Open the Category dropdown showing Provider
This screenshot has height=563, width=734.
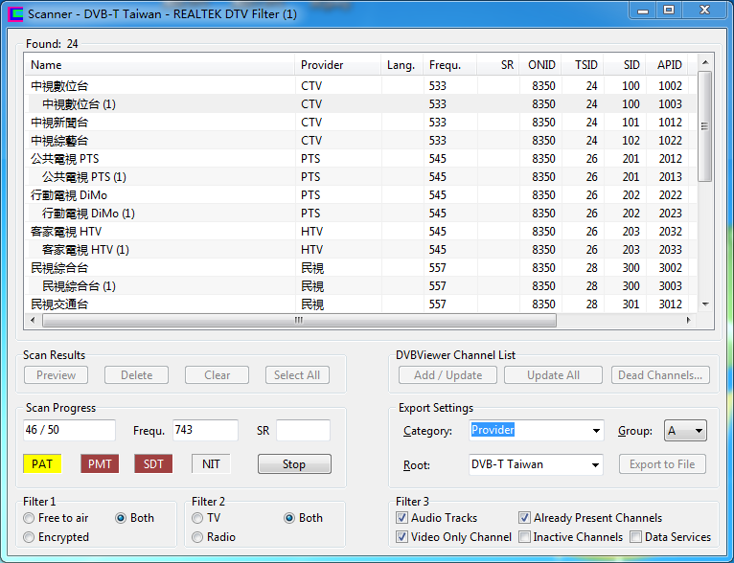536,431
